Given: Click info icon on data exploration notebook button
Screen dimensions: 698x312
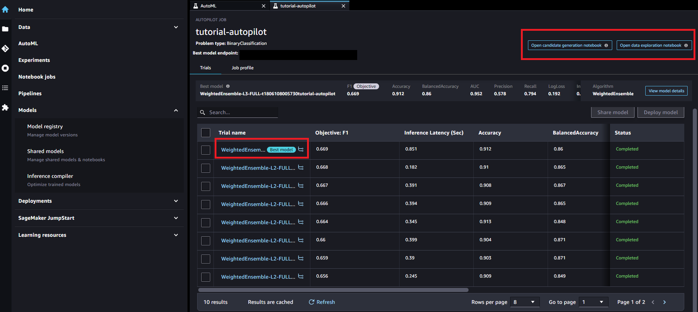Looking at the screenshot, I should (686, 46).
